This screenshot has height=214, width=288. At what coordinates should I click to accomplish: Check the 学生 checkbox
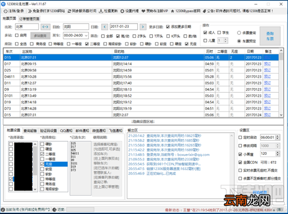click(219, 33)
